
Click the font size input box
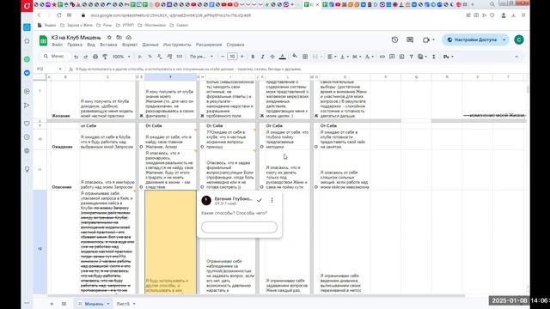coord(232,57)
